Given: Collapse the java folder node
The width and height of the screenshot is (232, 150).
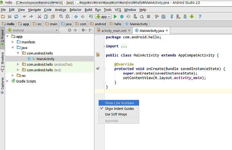Looking at the screenshot, I should click(13, 48).
